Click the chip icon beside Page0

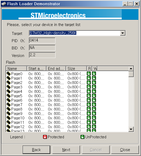(x=9, y=74)
